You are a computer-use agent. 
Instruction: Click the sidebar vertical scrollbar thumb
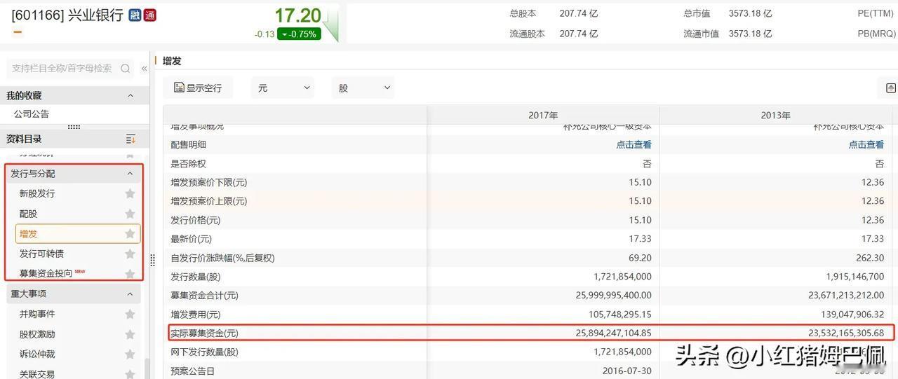coord(147,368)
